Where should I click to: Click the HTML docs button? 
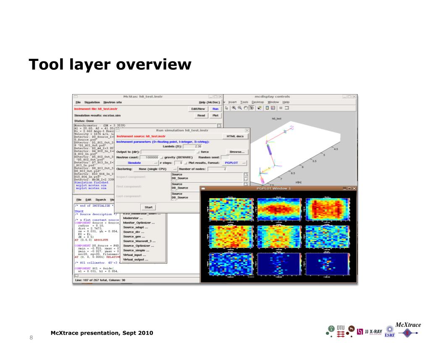pyautogui.click(x=235, y=137)
